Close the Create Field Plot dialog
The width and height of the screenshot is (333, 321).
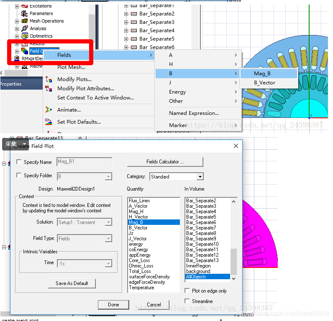[236, 146]
